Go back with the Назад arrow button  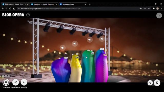tap(24, 82)
